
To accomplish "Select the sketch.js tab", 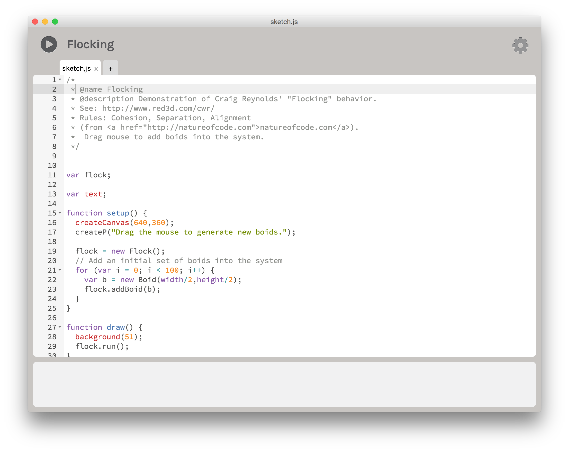I will pos(77,68).
